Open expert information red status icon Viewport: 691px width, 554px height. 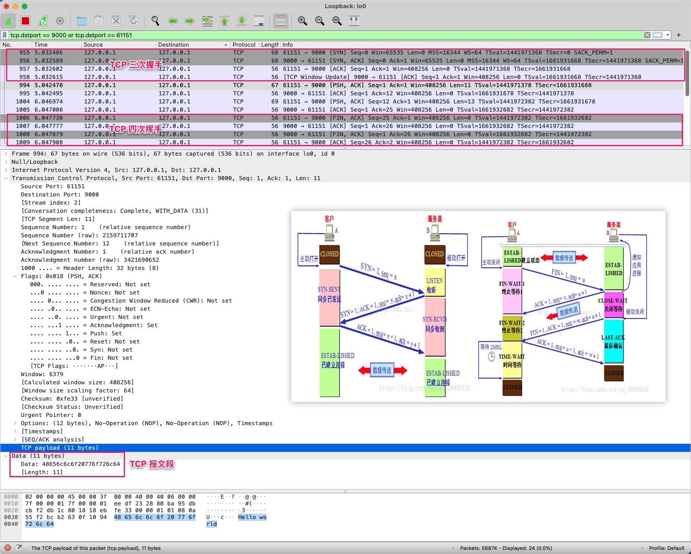tap(8, 548)
